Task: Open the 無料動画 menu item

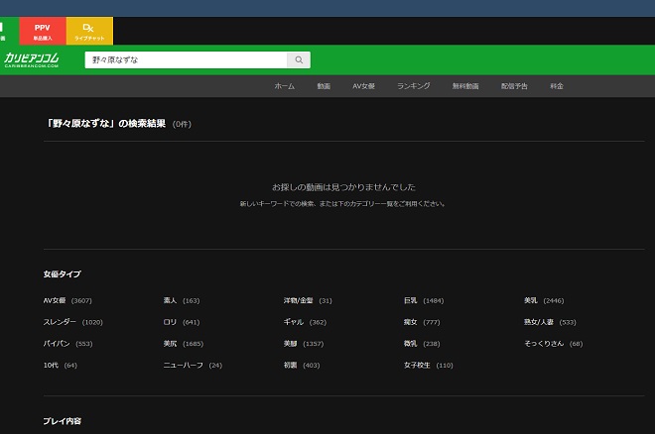Action: click(465, 86)
